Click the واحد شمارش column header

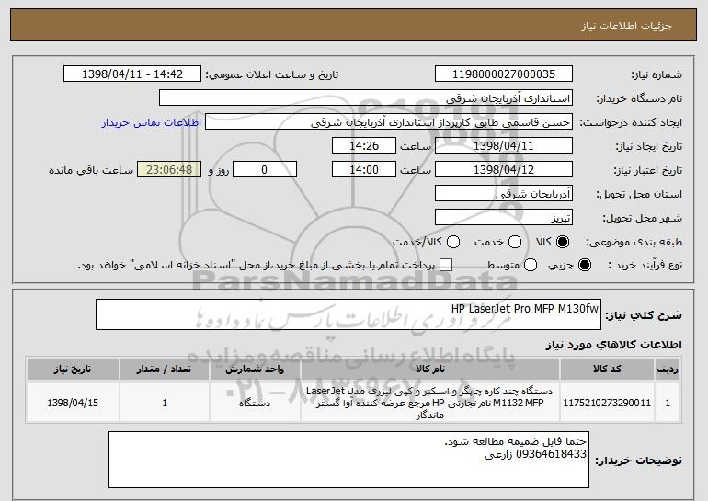255,370
